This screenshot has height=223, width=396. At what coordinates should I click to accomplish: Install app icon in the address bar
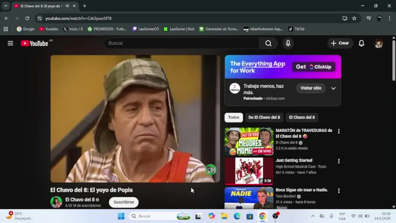pos(345,18)
